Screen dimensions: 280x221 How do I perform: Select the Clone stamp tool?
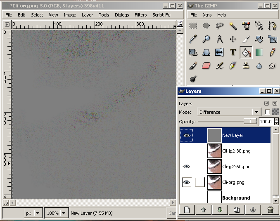coord(246,66)
